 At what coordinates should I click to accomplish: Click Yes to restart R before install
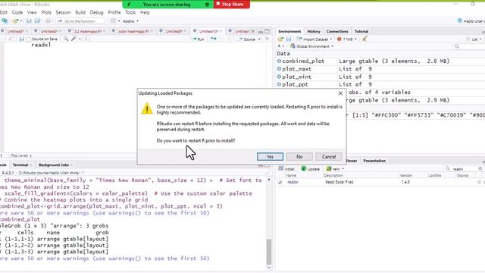pyautogui.click(x=270, y=157)
